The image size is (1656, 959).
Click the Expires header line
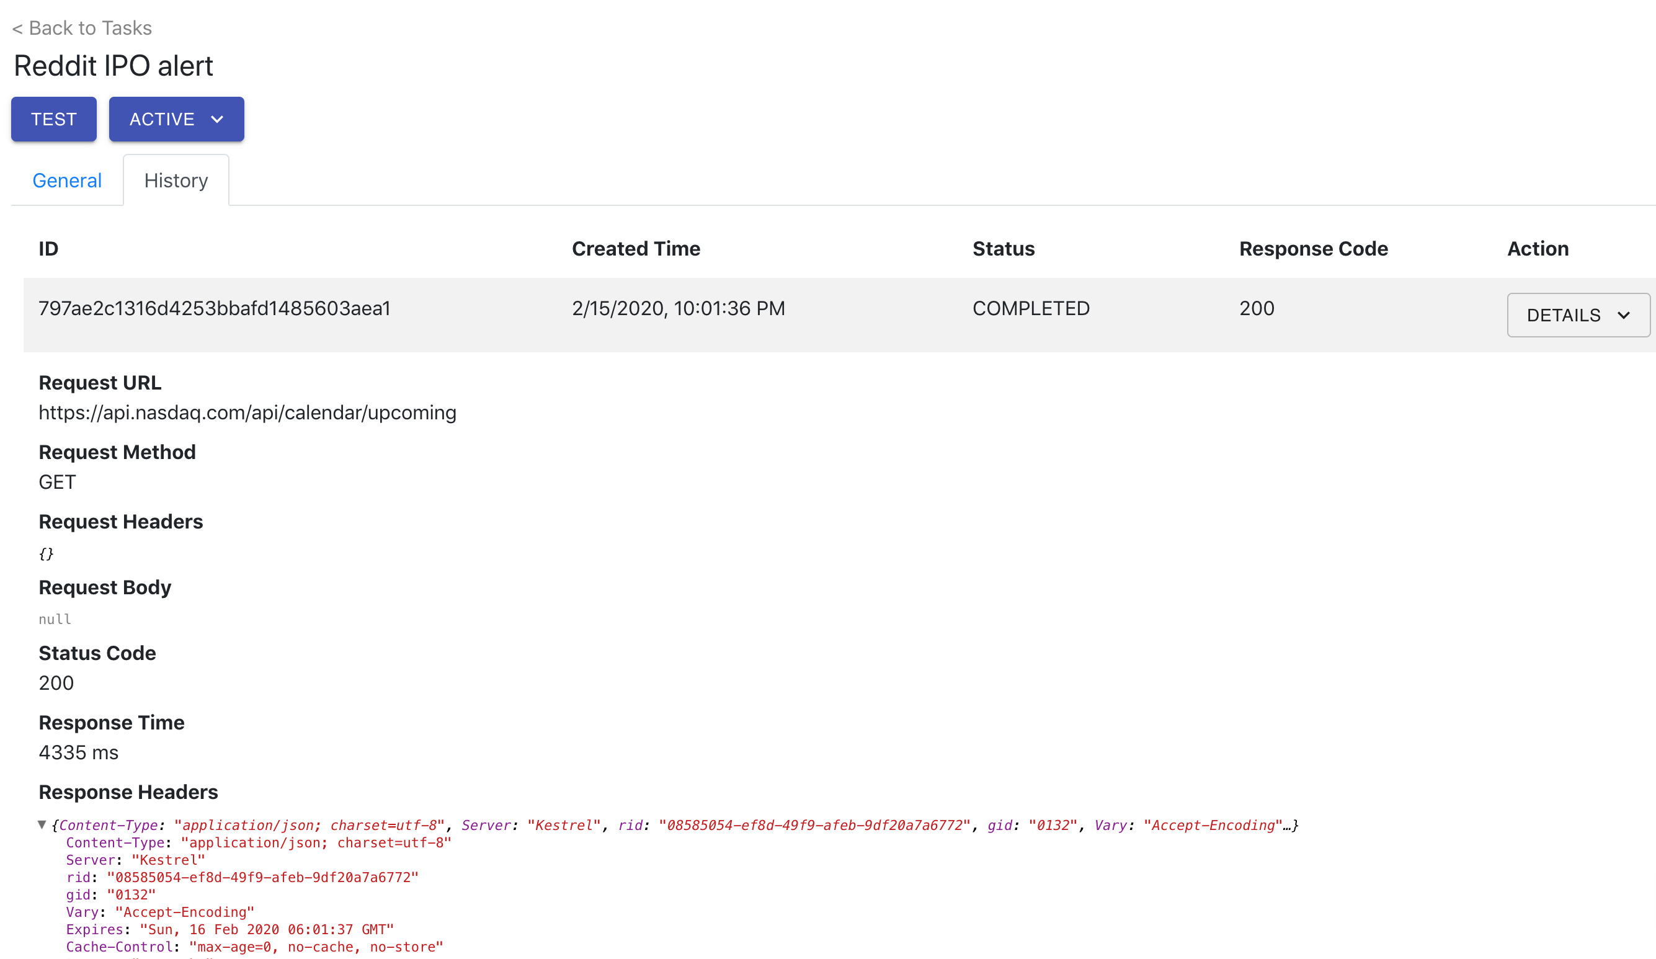(x=230, y=929)
